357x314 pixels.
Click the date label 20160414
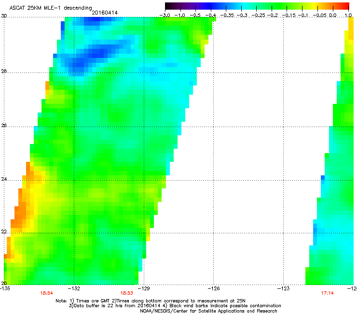[x=105, y=13]
